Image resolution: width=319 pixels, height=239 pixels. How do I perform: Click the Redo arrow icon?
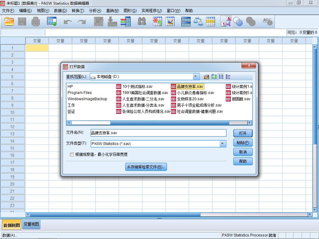(x=82, y=22)
